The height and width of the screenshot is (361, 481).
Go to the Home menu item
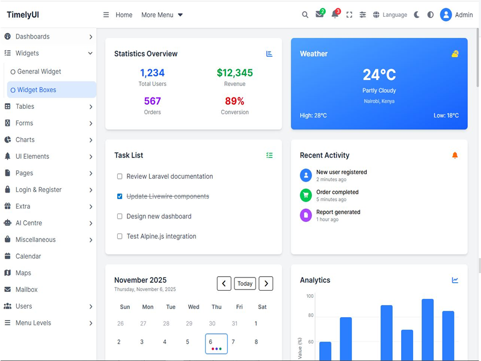[124, 15]
